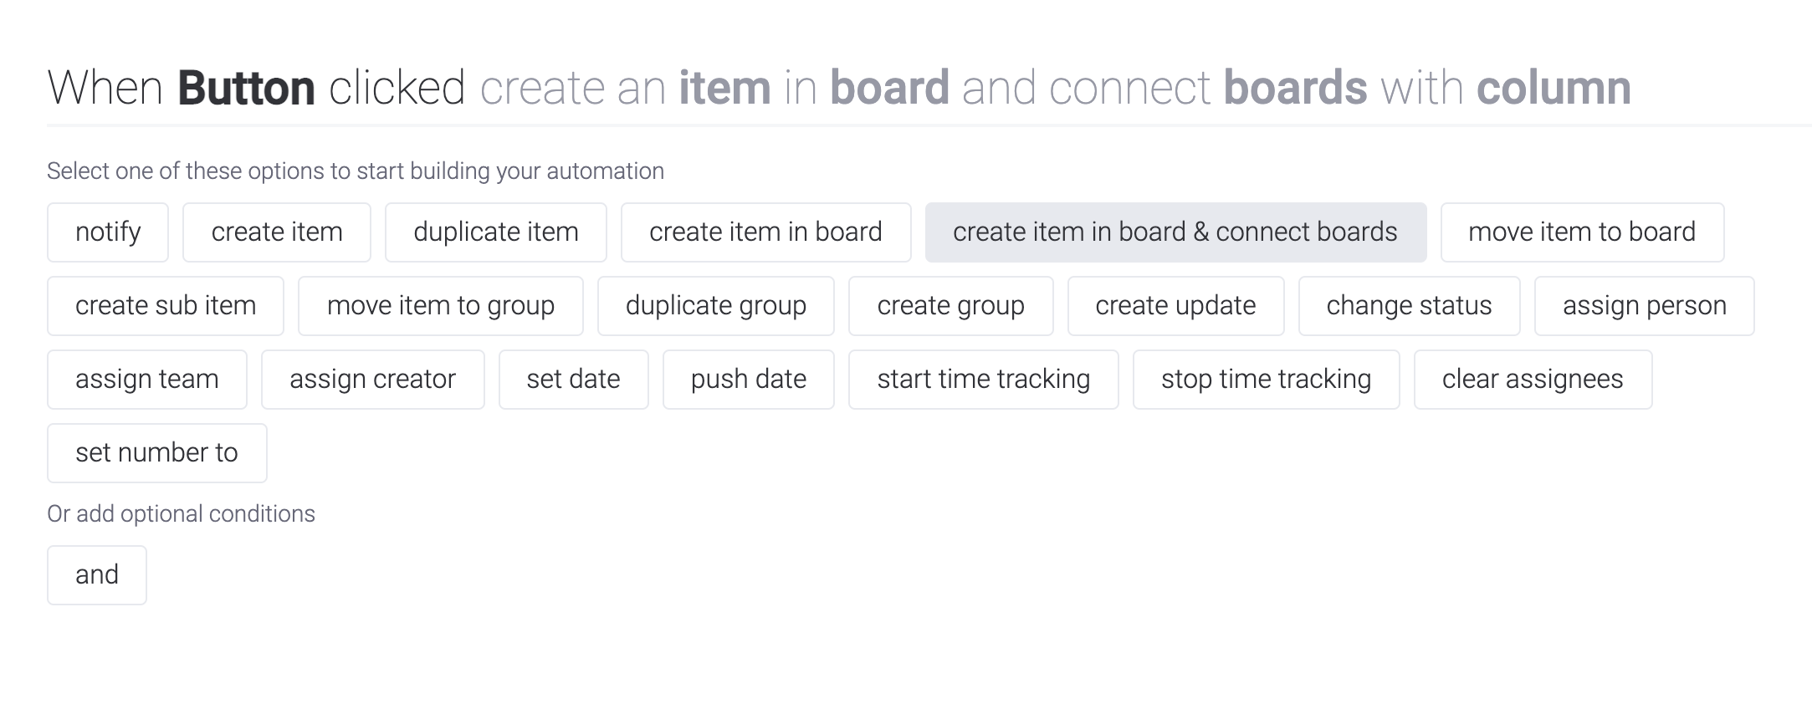Select the create sub item option
The width and height of the screenshot is (1812, 704).
click(166, 306)
